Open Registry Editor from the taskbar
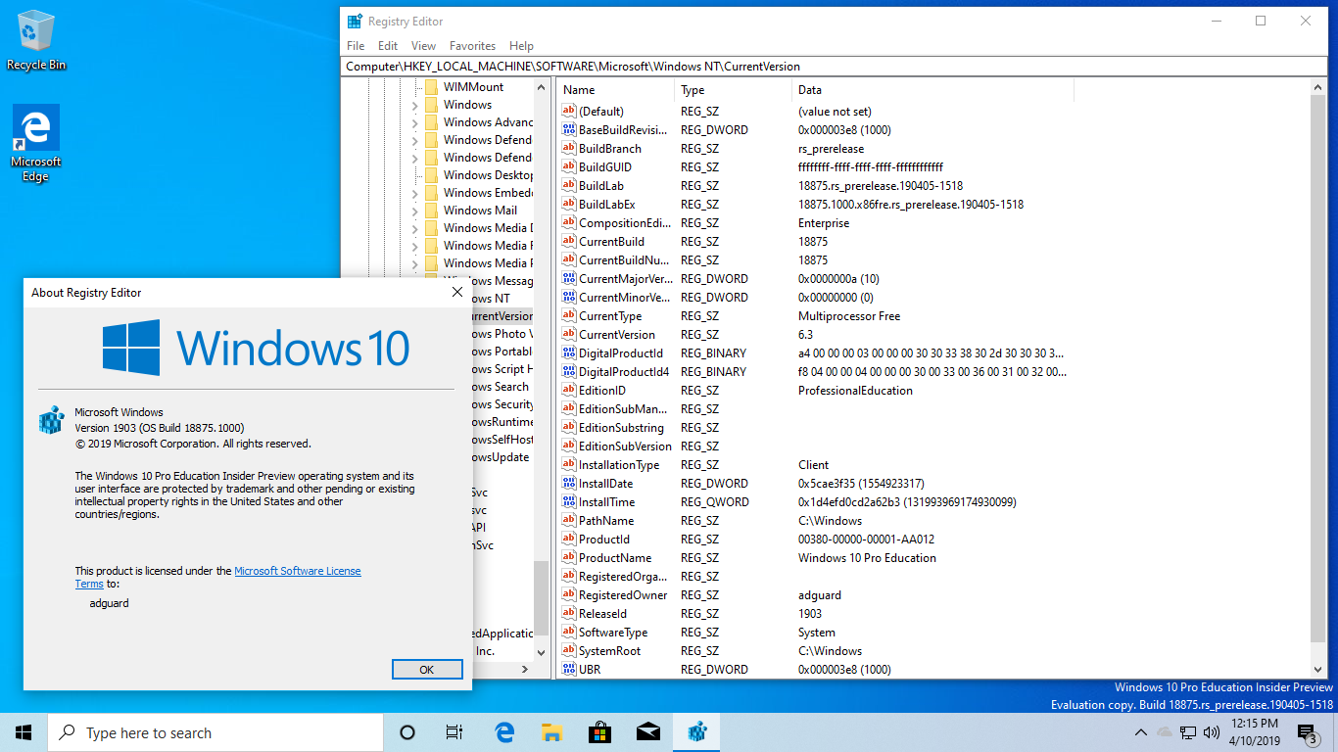 pos(697,732)
